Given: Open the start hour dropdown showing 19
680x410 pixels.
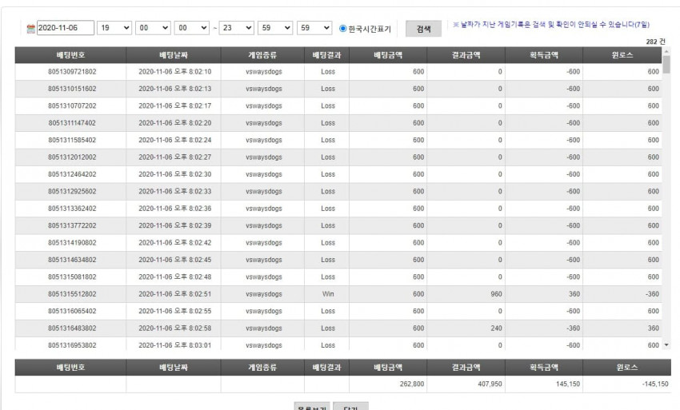Looking at the screenshot, I should point(114,28).
